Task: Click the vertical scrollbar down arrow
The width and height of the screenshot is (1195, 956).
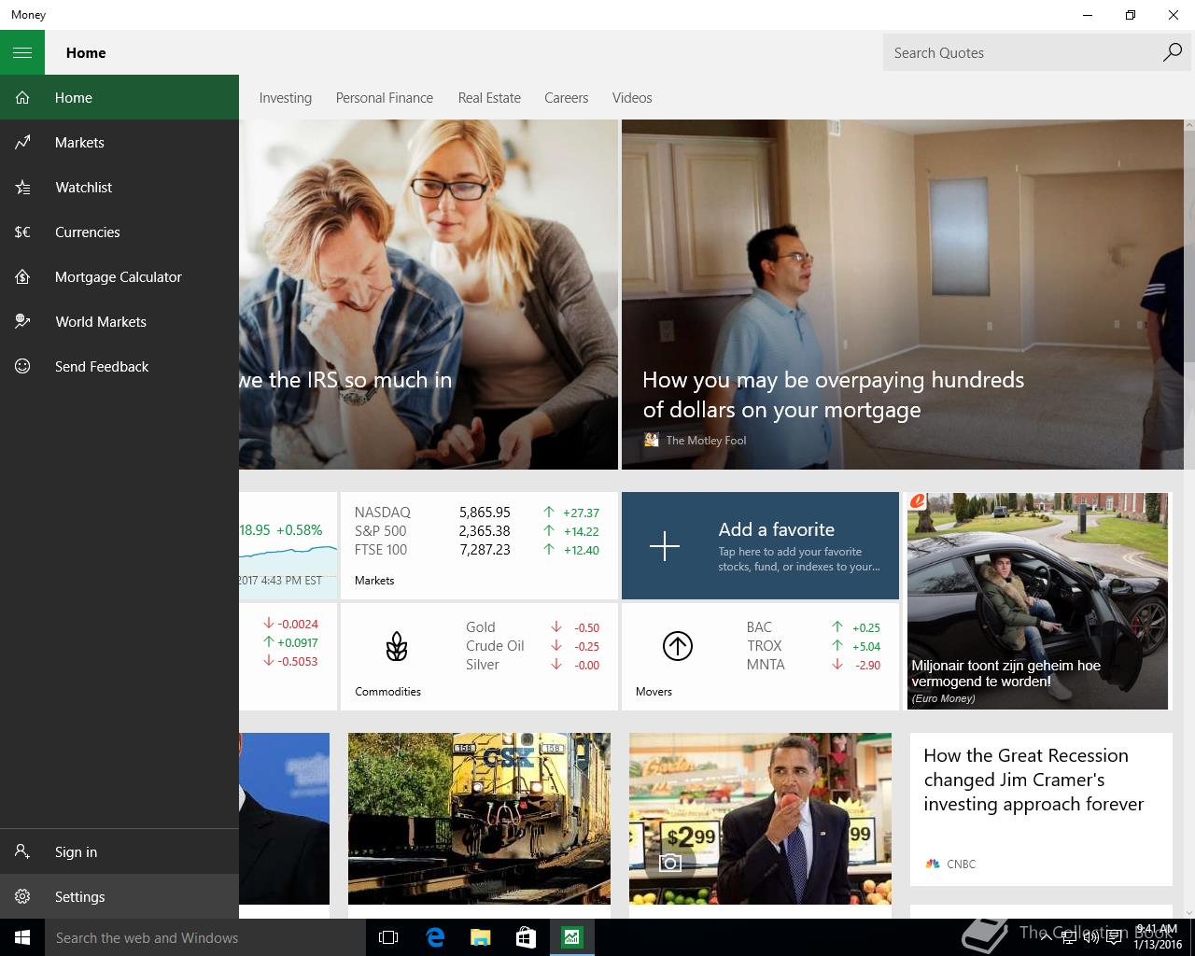Action: coord(1189,912)
